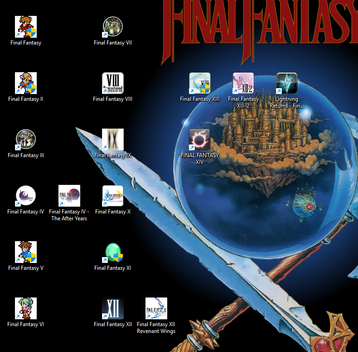This screenshot has height=352, width=358.
Task: Select the Final Fantasy XIII shortcut icon
Action: pyautogui.click(x=200, y=83)
